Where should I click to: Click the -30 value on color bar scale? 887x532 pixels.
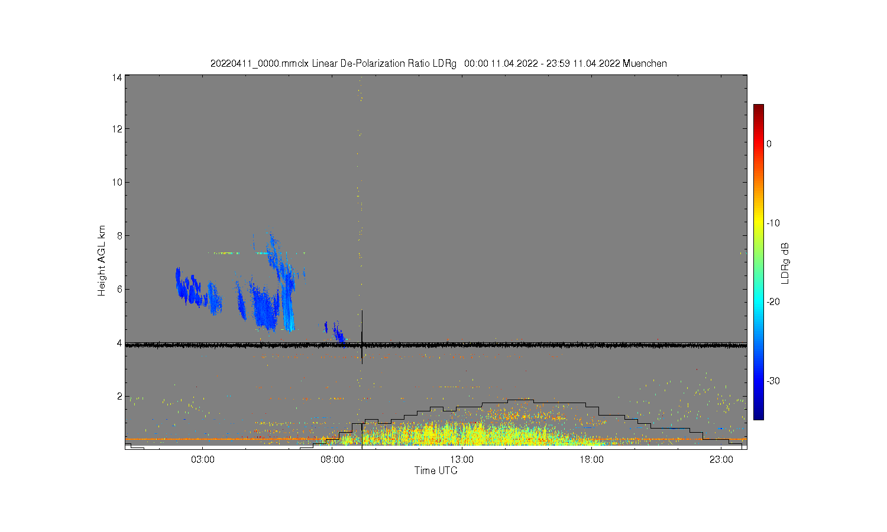773,381
